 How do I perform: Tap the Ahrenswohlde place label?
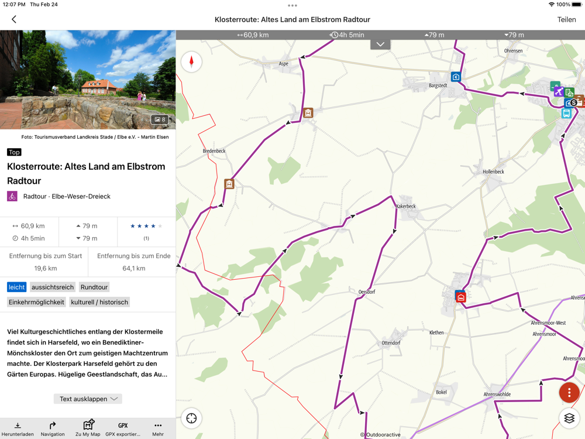coord(497,394)
